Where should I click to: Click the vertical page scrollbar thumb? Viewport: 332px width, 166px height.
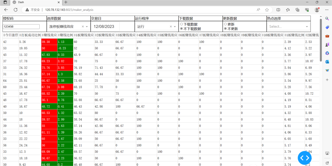(321, 40)
